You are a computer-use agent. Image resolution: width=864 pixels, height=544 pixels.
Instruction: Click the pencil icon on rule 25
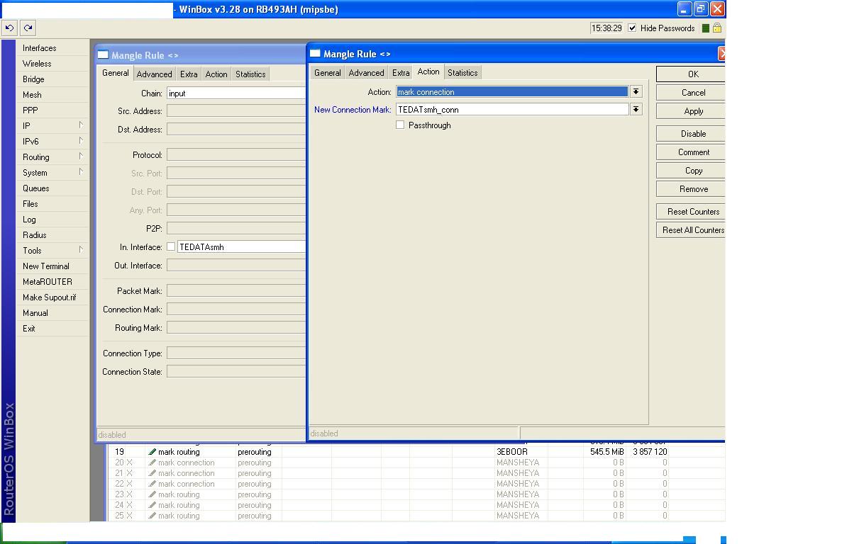click(x=152, y=516)
